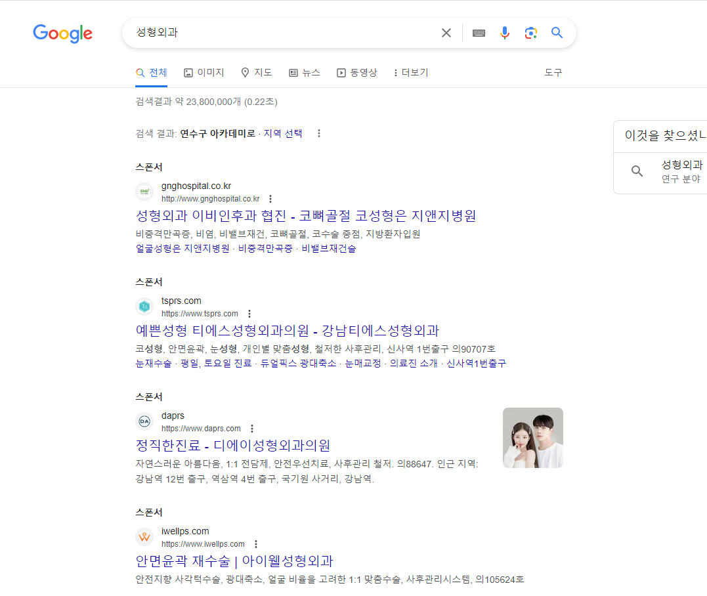The image size is (707, 596).
Task: Click the 듀얼픽스 광대축소 sitelink
Action: 298,364
